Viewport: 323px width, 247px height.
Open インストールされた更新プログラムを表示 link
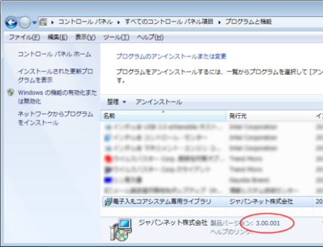click(55, 75)
